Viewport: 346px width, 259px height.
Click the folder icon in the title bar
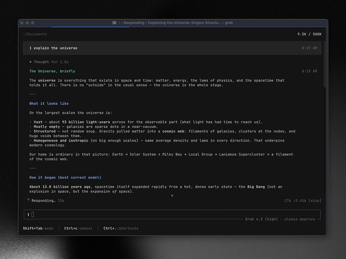[114, 23]
